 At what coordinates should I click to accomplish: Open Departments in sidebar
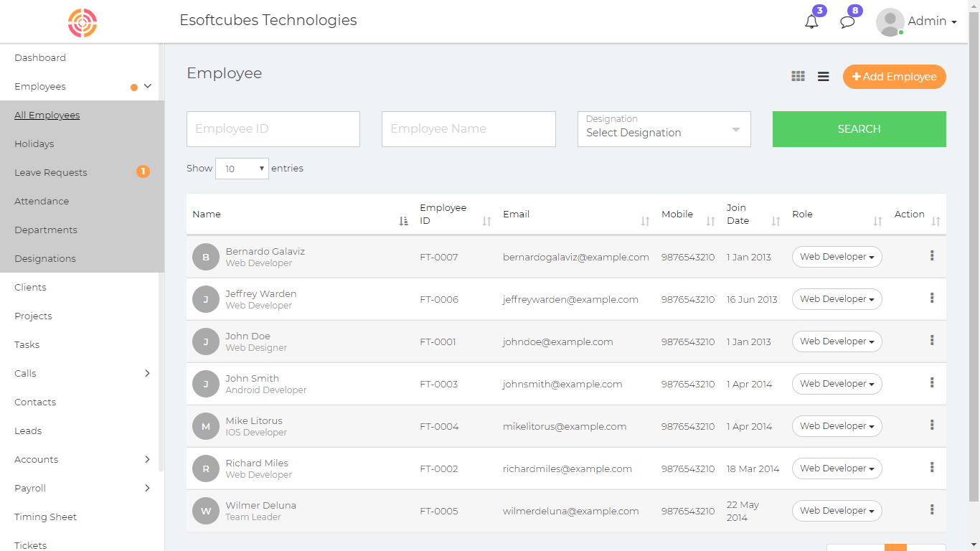[x=46, y=230]
